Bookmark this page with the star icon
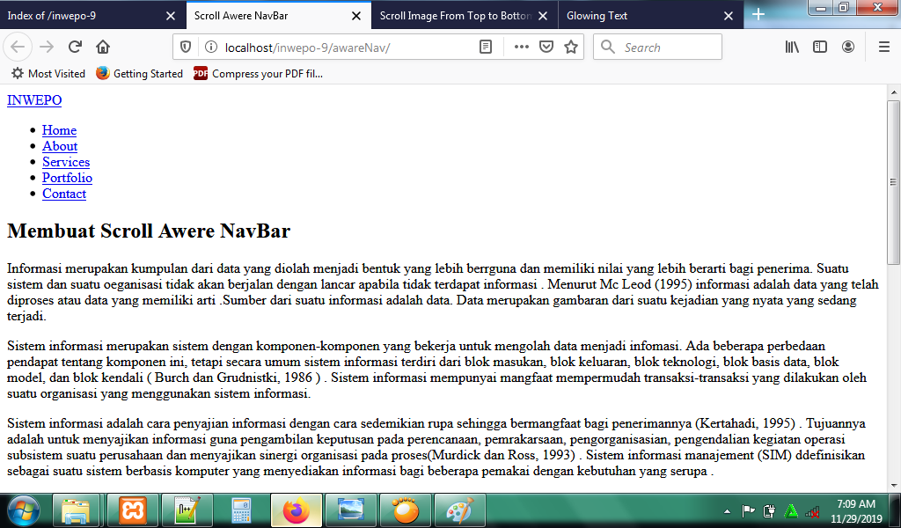Screen dimensions: 901x528 click(x=571, y=48)
